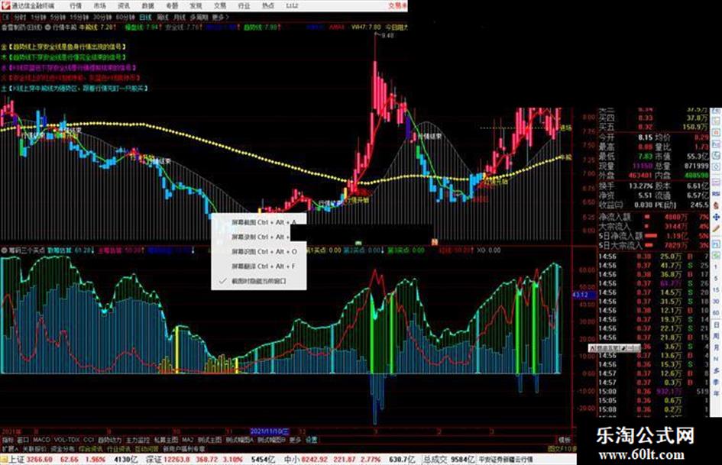
Task: Open the 市场 menu
Action: tap(99, 6)
